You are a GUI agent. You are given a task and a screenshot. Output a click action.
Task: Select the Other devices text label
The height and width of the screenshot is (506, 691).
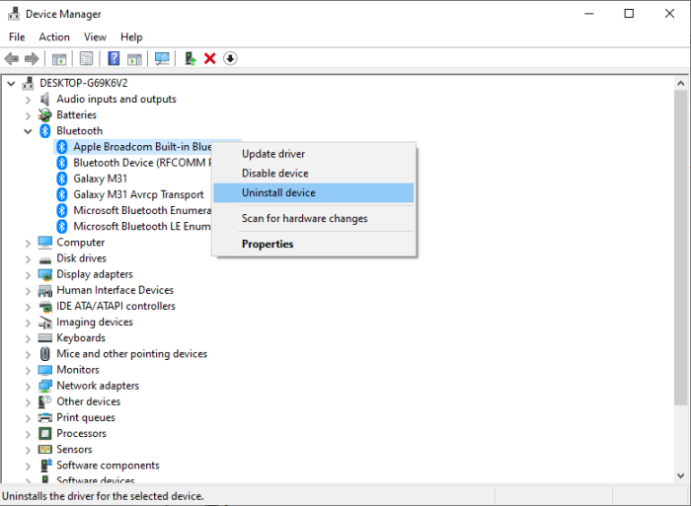pyautogui.click(x=89, y=401)
